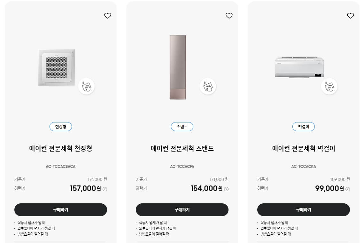Click 구매하기 for 에어컨 전문세척 천장형
Image resolution: width=364 pixels, height=243 pixels.
(60, 210)
